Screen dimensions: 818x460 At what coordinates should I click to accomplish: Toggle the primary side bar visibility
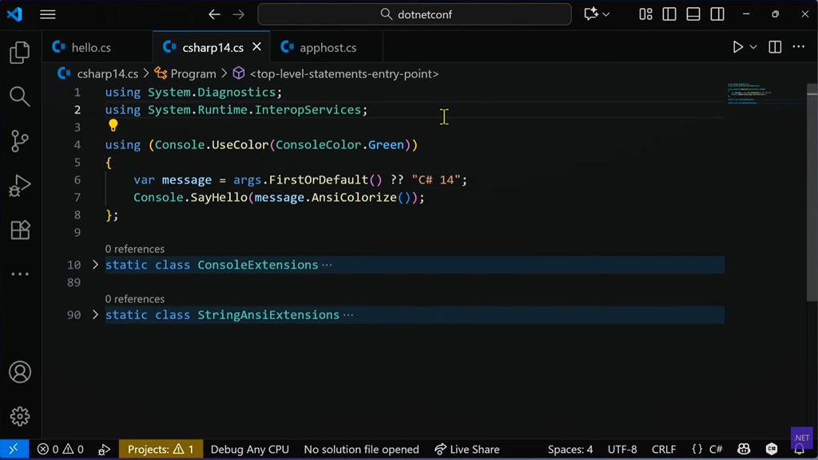point(669,14)
